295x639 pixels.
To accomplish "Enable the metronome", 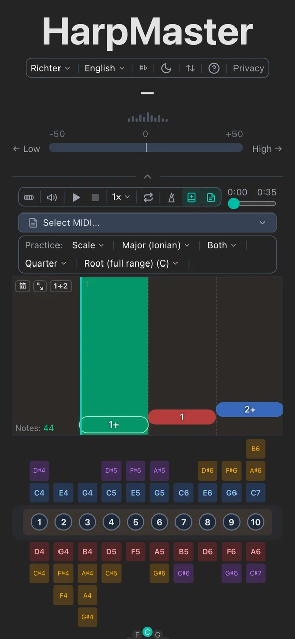I will [x=171, y=197].
